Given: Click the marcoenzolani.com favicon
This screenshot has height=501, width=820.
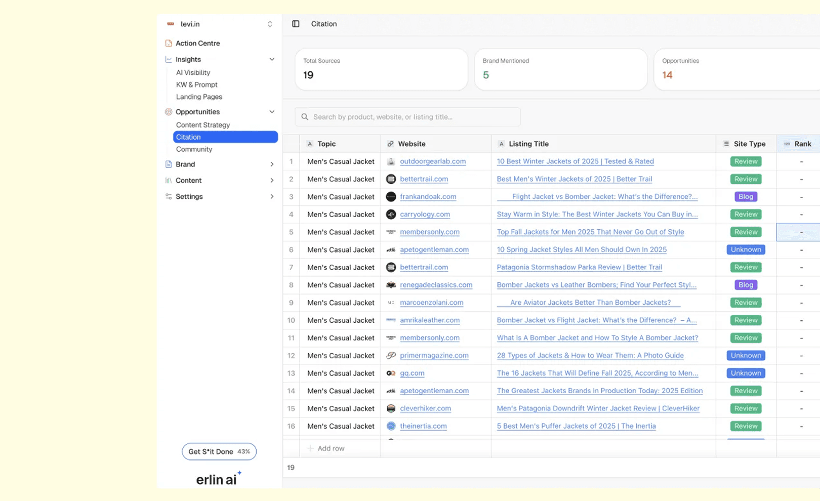Looking at the screenshot, I should click(391, 303).
